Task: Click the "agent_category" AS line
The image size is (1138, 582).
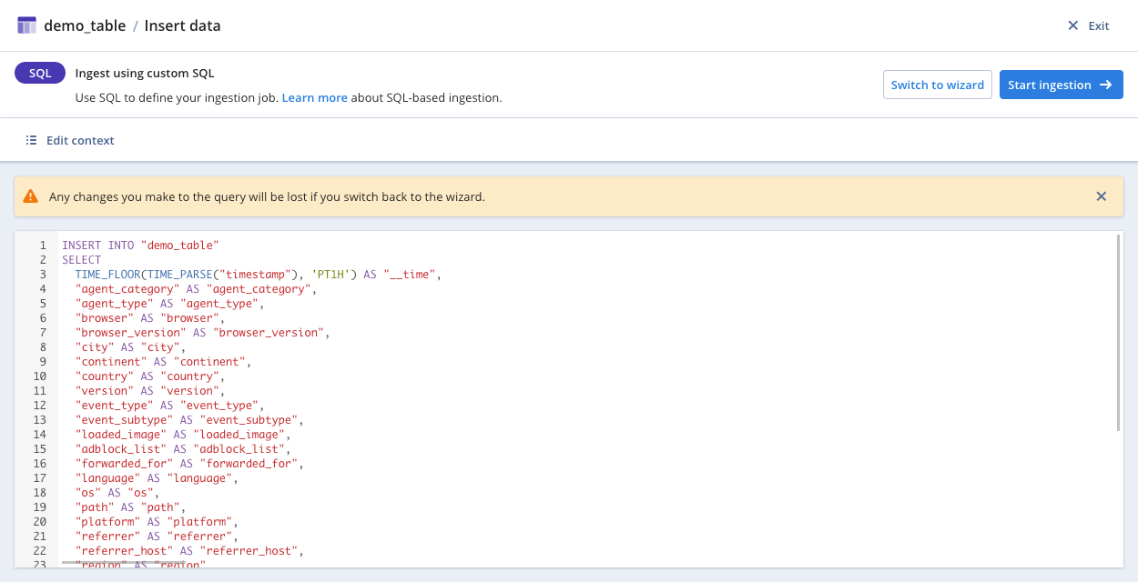Action: 195,289
